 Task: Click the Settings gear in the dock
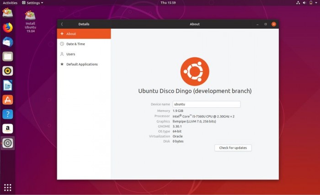[x=8, y=143]
